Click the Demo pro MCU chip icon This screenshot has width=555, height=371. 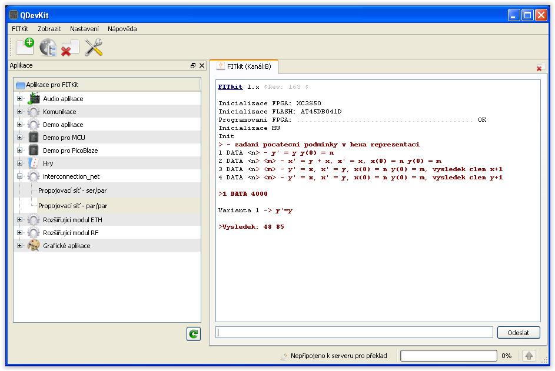coord(34,138)
